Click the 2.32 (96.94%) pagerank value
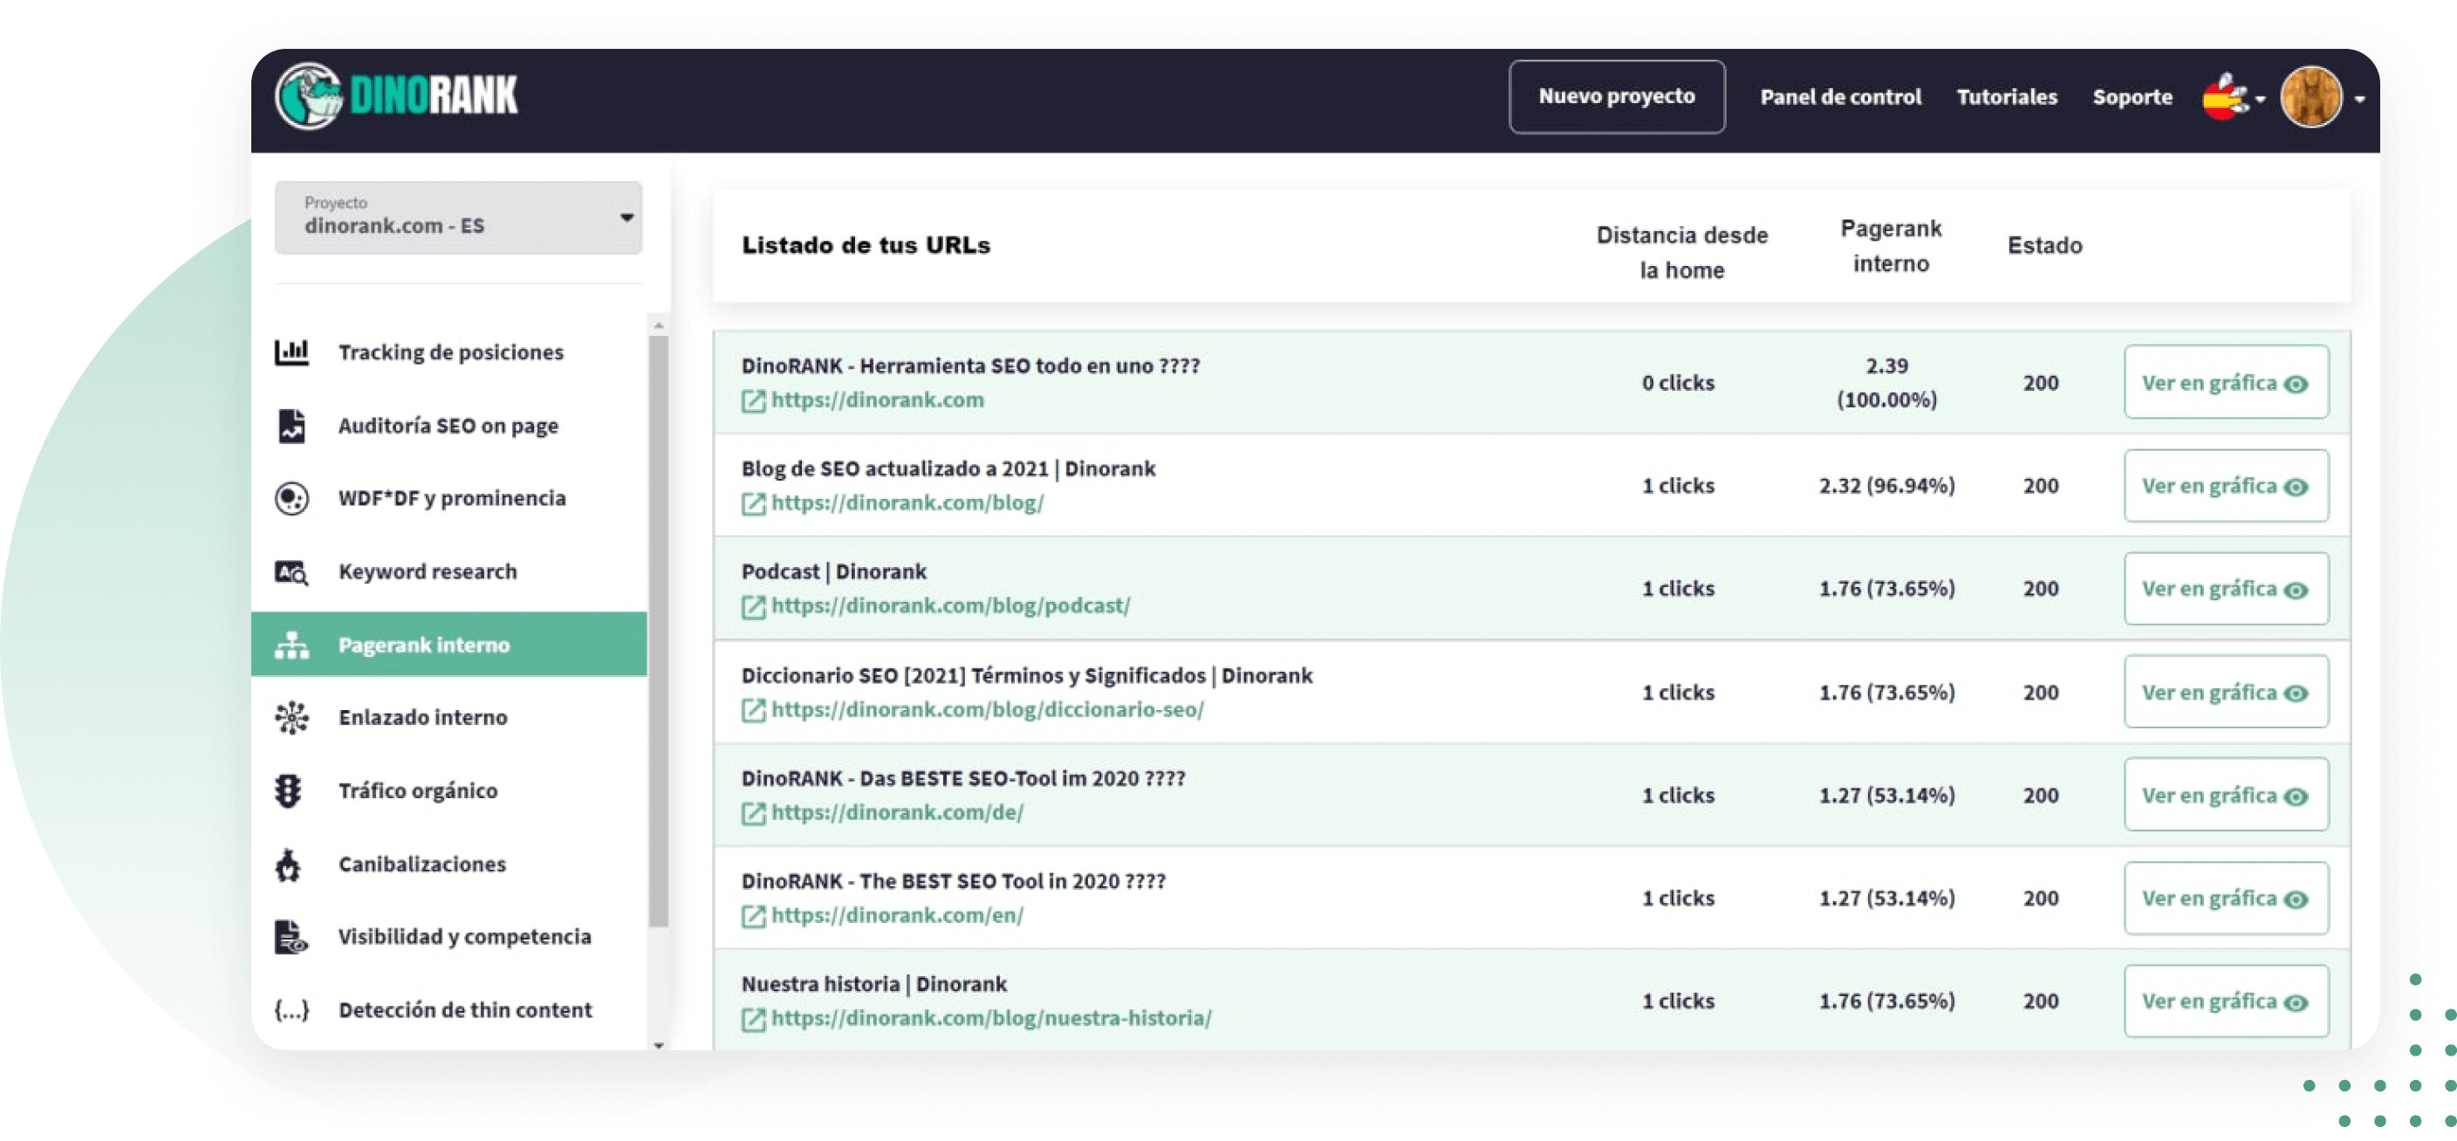 [1886, 486]
